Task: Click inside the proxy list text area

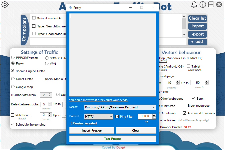Action: [112, 55]
